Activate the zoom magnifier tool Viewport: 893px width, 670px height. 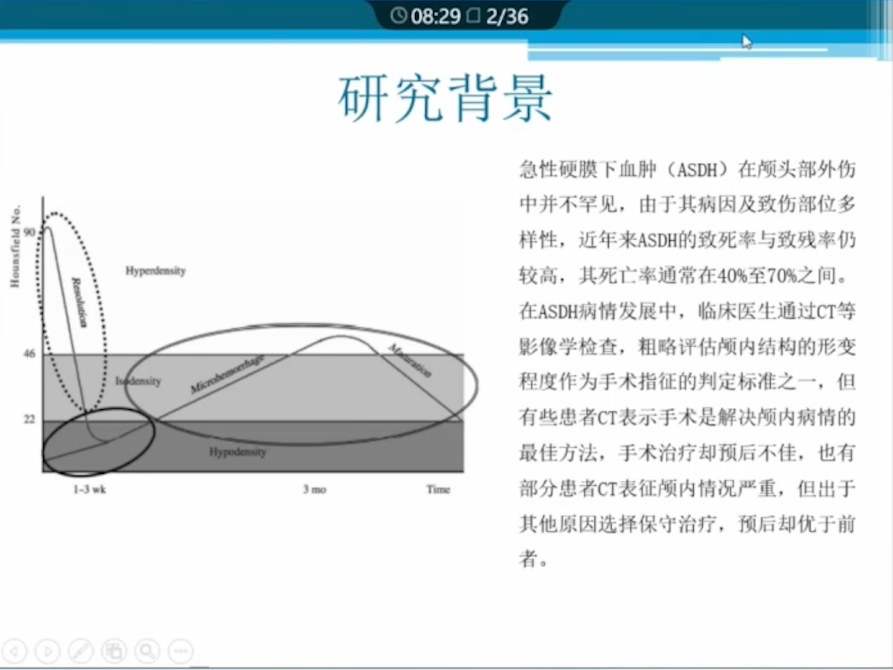point(147,651)
